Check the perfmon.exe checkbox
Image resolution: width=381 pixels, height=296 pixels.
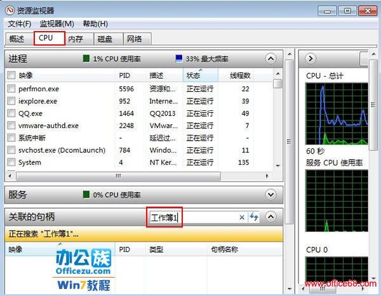tap(11, 89)
